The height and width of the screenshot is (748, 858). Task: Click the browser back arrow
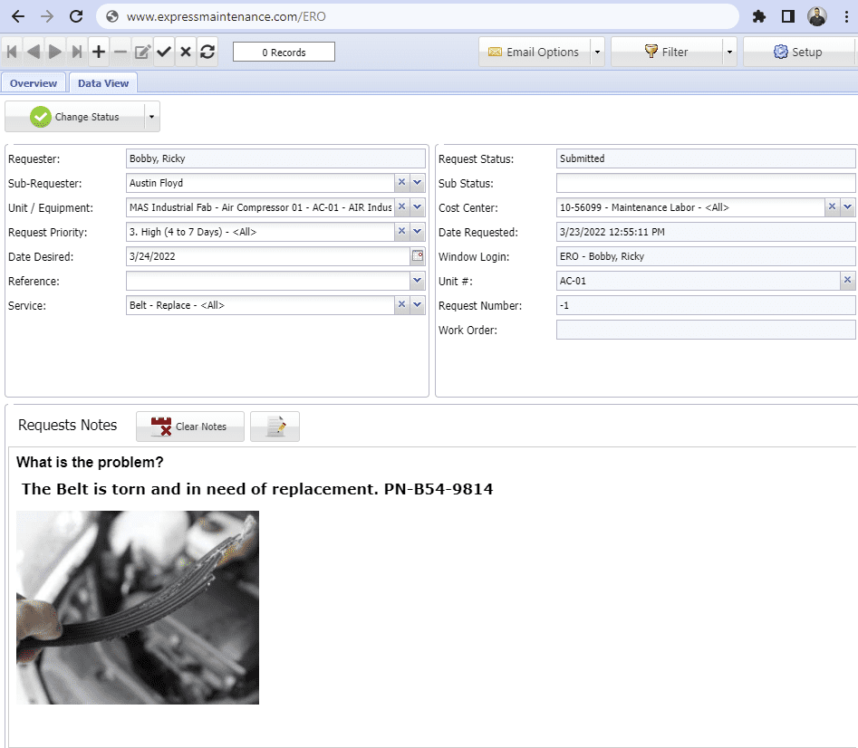click(x=18, y=16)
